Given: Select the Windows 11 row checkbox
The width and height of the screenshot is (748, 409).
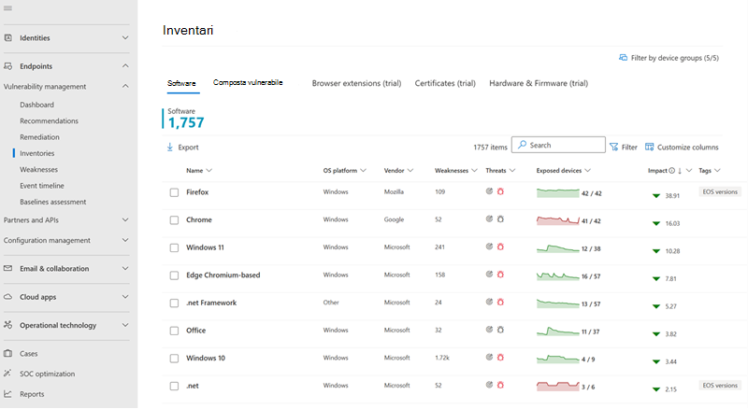Looking at the screenshot, I should point(174,247).
